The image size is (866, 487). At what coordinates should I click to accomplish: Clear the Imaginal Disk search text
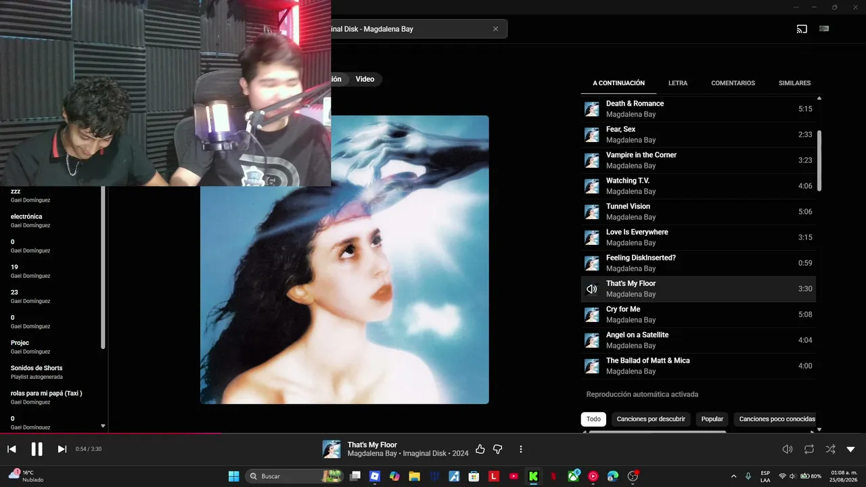coord(495,29)
